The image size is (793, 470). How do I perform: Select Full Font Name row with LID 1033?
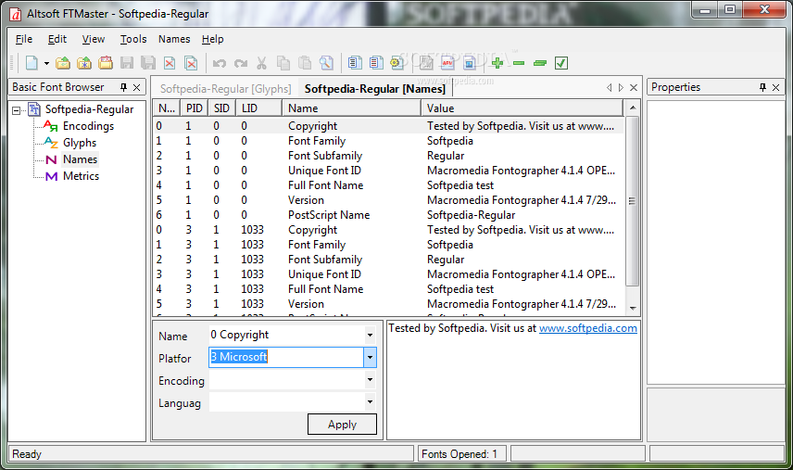pyautogui.click(x=388, y=289)
